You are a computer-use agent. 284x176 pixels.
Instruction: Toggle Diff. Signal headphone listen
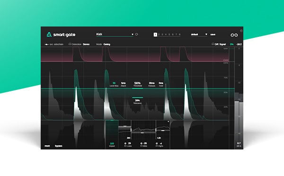(213, 44)
